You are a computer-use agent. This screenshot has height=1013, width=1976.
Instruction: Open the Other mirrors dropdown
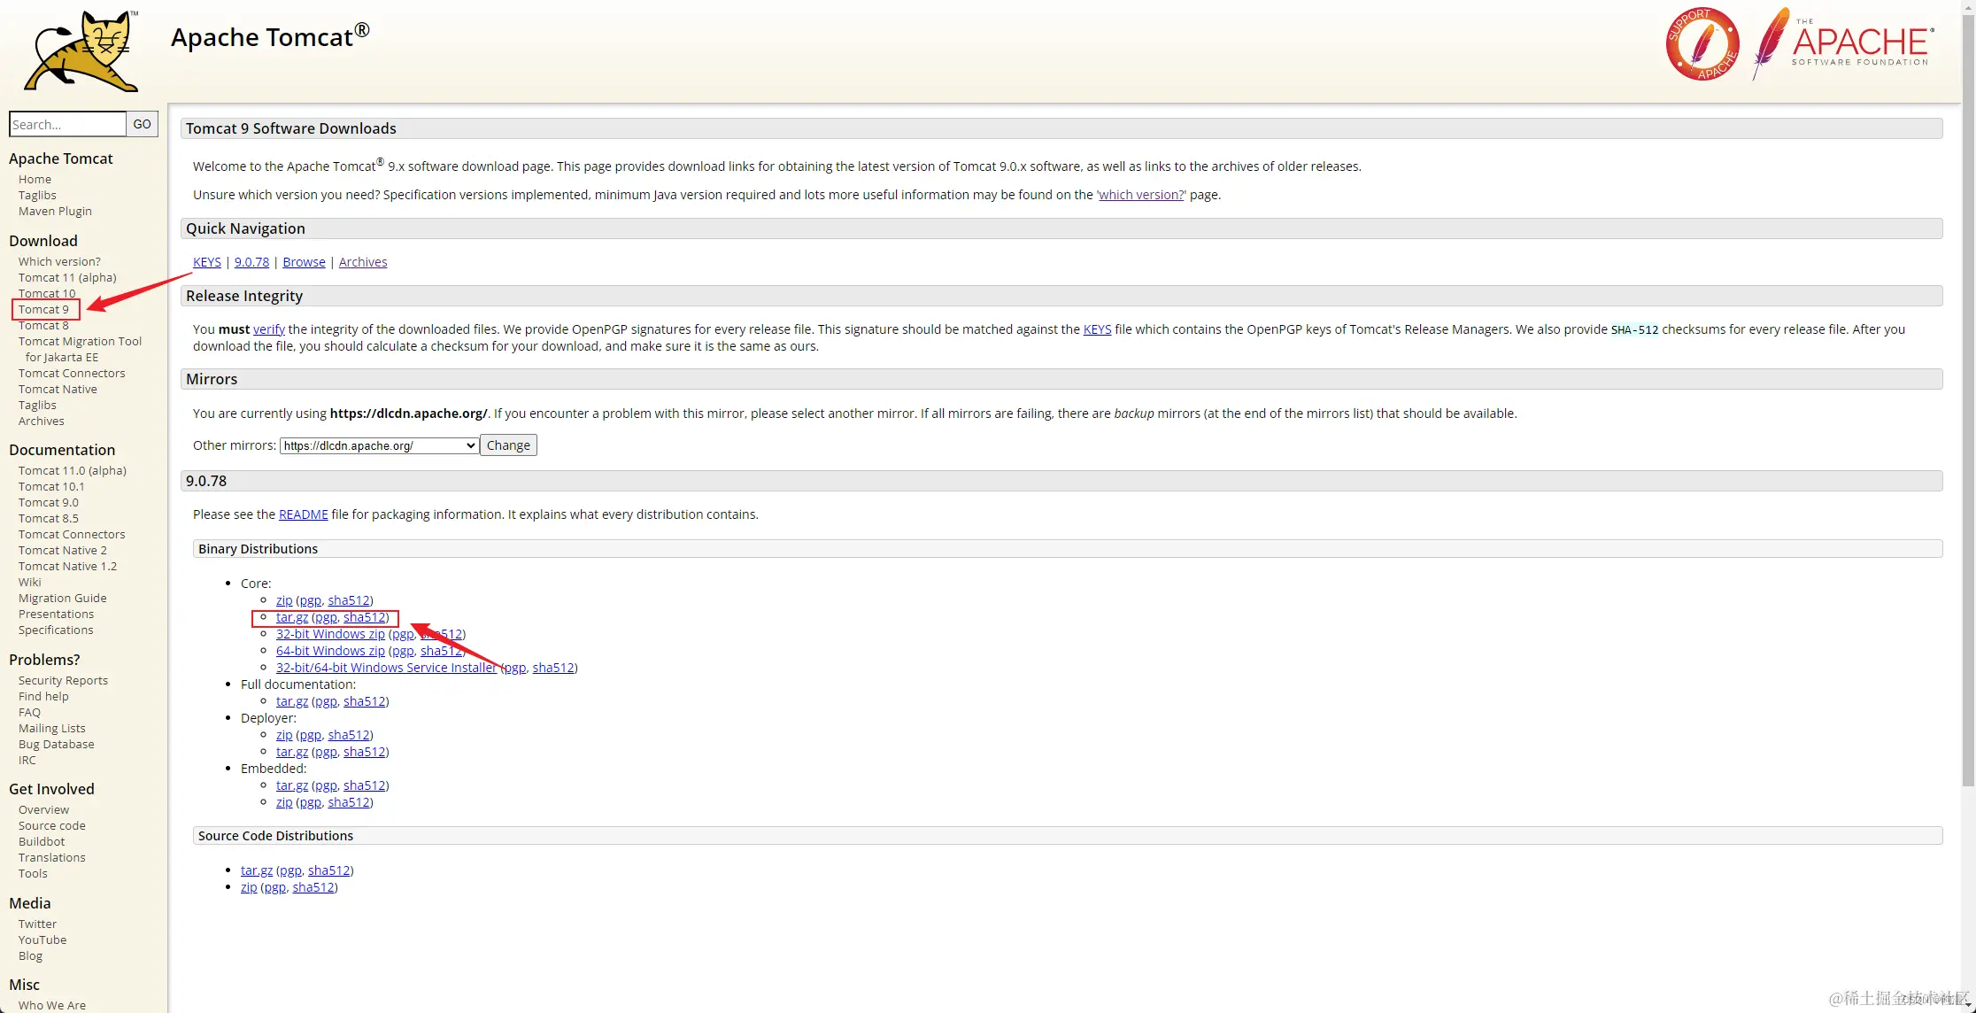(379, 445)
